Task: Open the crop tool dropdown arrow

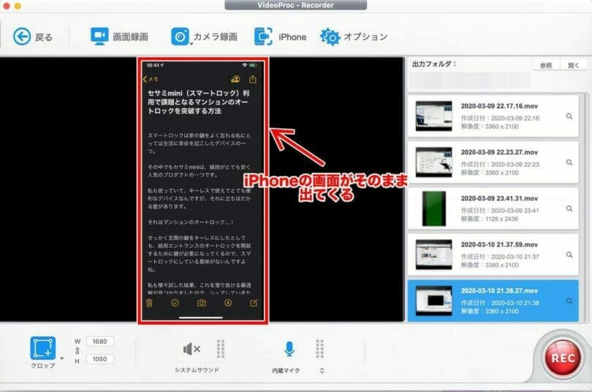Action: (62, 358)
